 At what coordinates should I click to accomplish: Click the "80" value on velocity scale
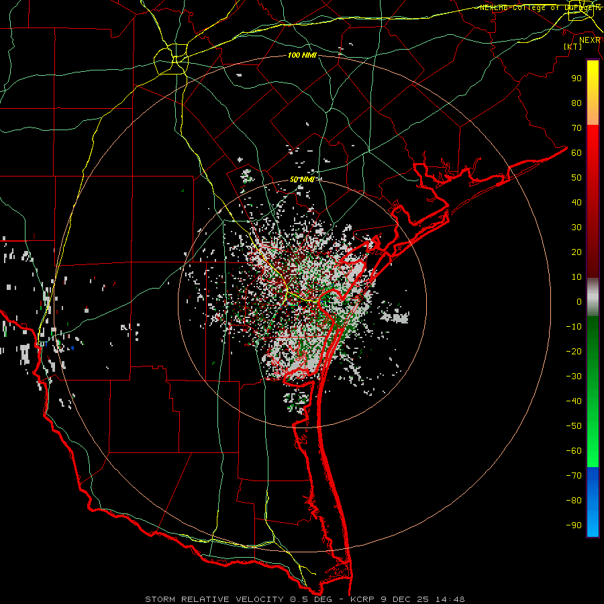pyautogui.click(x=576, y=103)
